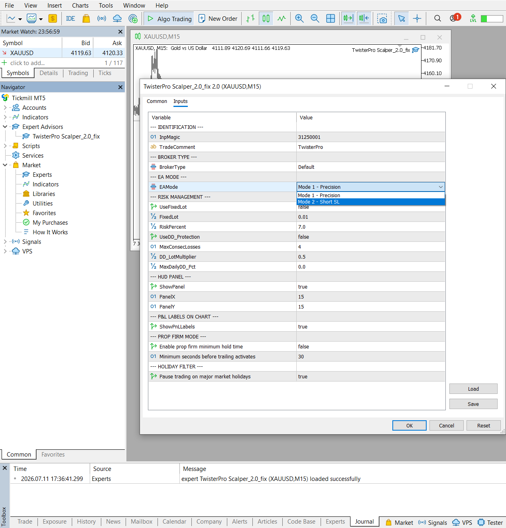Open the Tester button in status bar
This screenshot has height=528, width=506.
coord(490,522)
